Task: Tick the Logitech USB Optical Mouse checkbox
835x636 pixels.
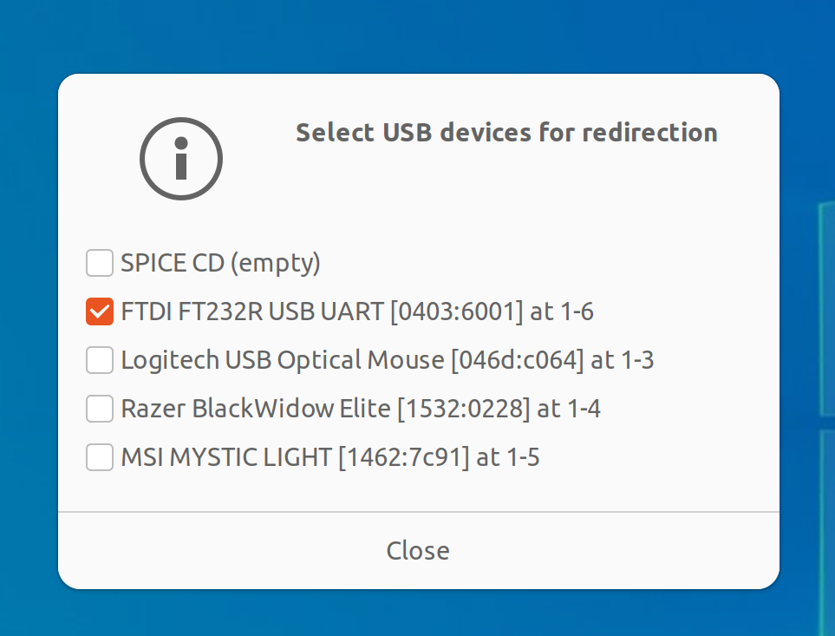Action: (x=100, y=359)
